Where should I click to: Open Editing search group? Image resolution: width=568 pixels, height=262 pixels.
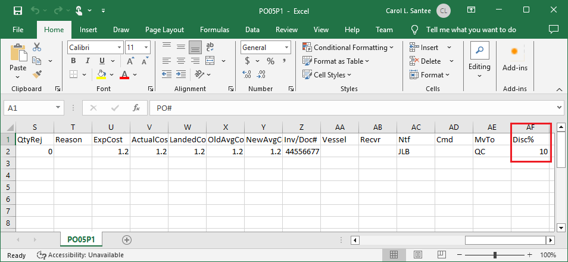coord(479,58)
